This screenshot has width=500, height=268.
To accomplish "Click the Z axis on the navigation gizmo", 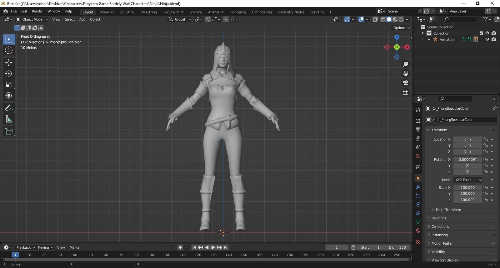I will coord(397,37).
